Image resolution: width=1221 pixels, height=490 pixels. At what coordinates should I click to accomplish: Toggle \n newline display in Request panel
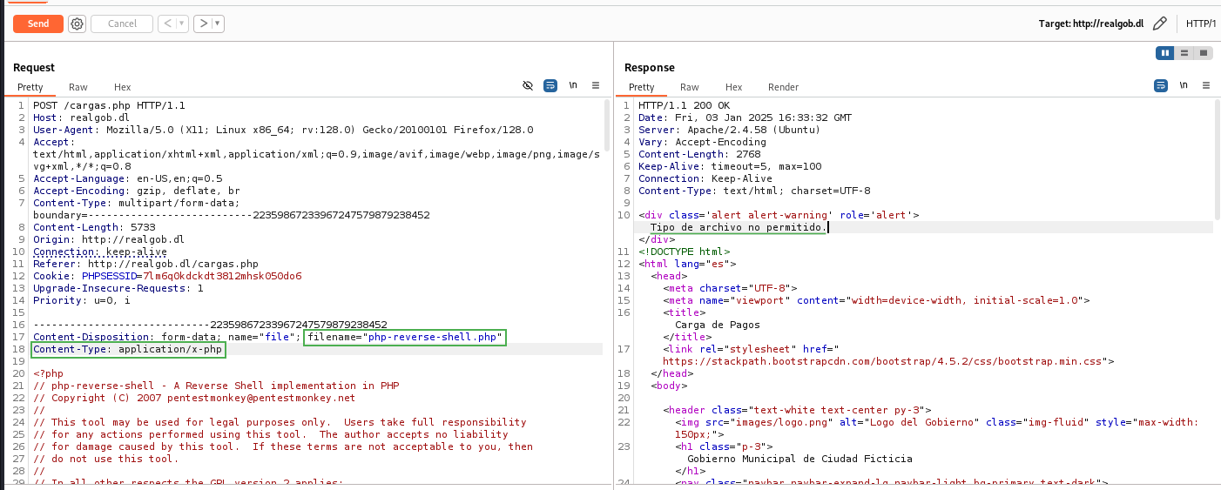[573, 85]
